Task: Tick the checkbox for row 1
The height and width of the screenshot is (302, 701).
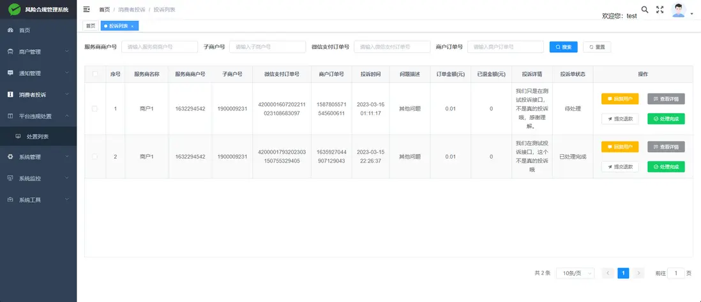Action: click(x=94, y=108)
